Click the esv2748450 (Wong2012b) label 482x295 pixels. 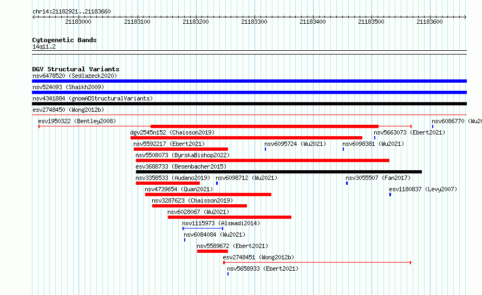coord(68,110)
